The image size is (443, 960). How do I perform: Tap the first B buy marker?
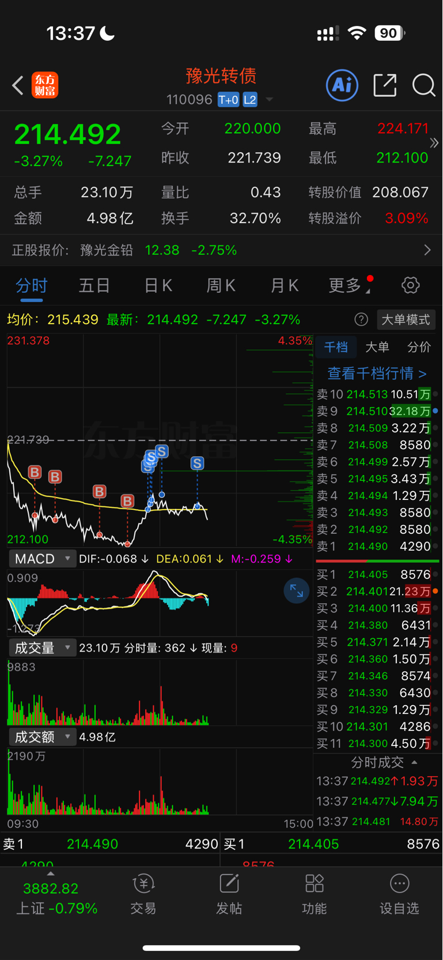(35, 473)
